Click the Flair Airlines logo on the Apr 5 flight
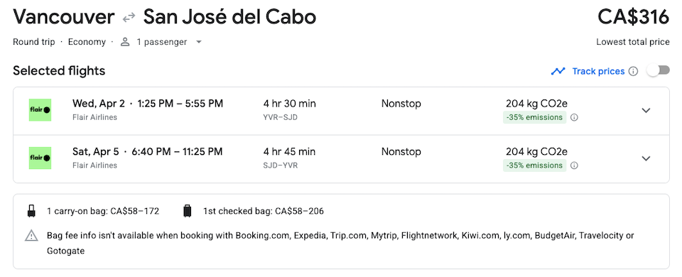 pos(40,158)
